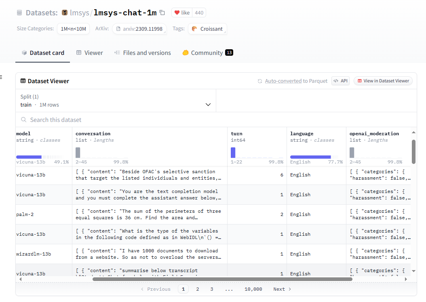Click the Datasets database icon
Screen dimensions: 426x302
[x=19, y=13]
